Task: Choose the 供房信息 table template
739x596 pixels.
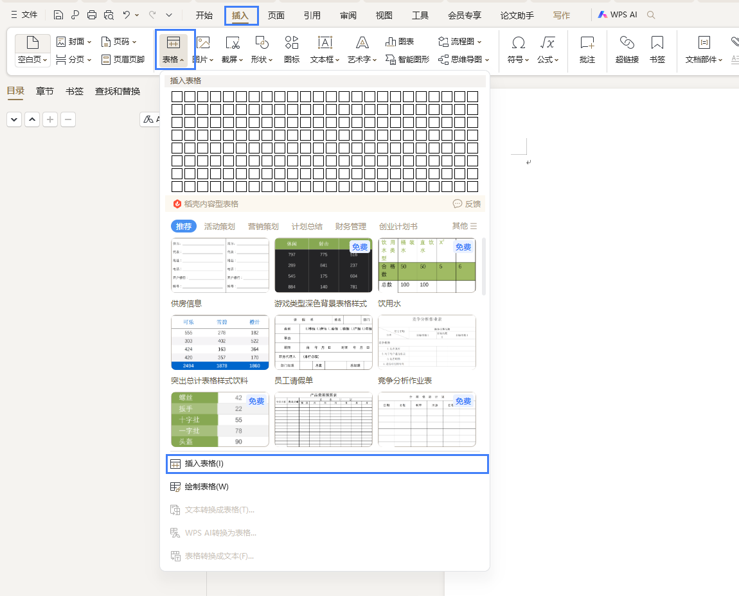Action: click(x=220, y=265)
